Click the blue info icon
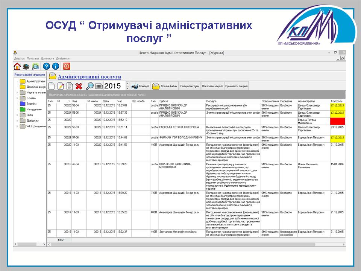The height and width of the screenshot is (271, 361). click(56, 67)
